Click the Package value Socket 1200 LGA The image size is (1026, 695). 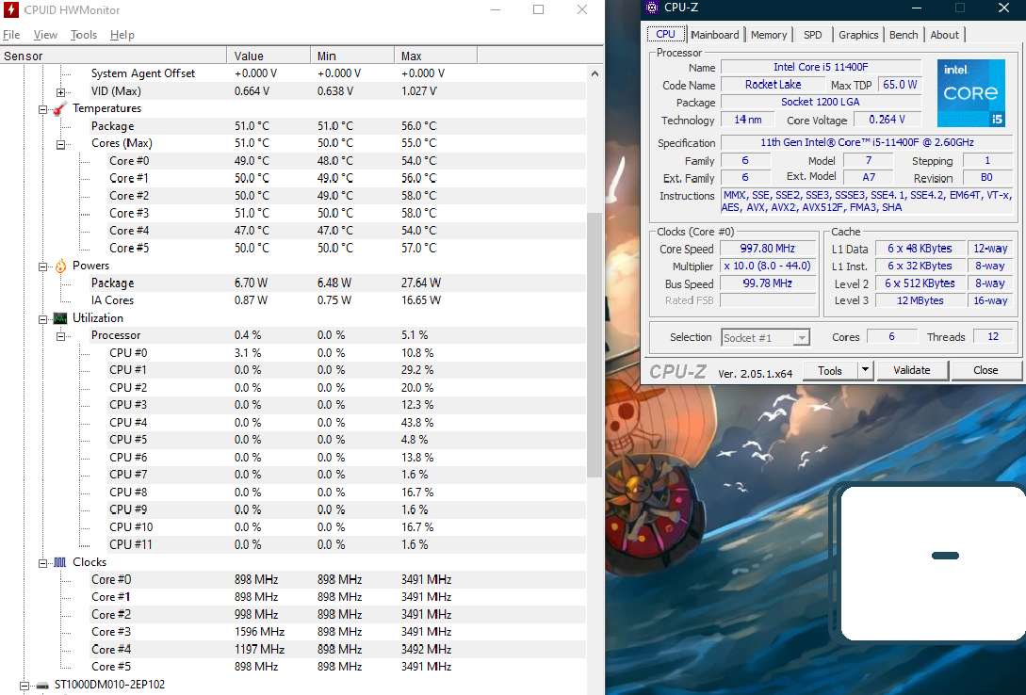[821, 102]
